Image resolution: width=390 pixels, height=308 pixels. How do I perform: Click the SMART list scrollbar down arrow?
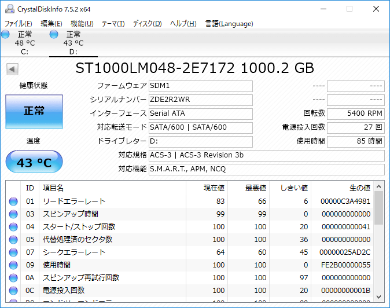(x=379, y=294)
